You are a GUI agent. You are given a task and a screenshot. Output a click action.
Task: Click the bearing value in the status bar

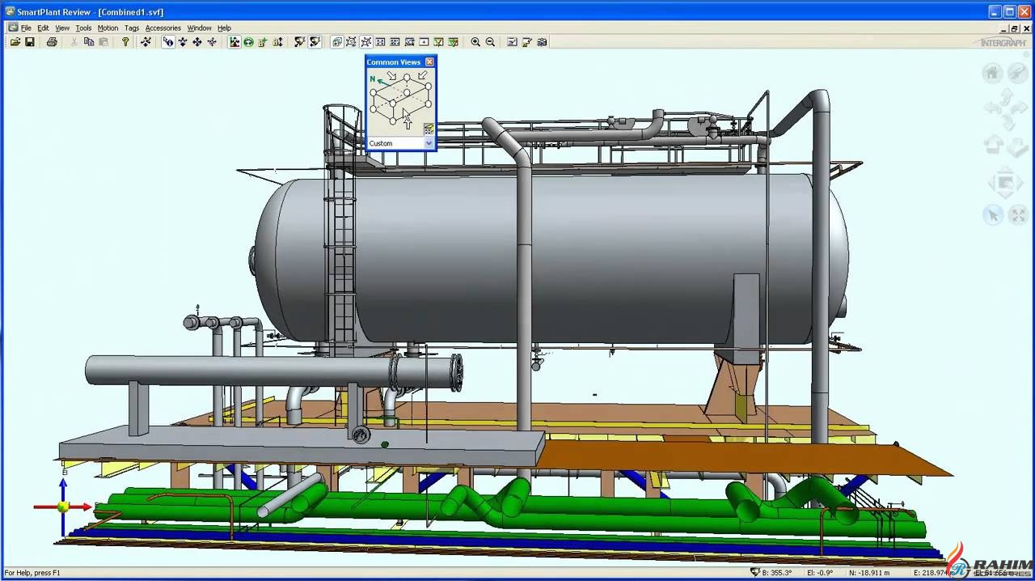775,571
